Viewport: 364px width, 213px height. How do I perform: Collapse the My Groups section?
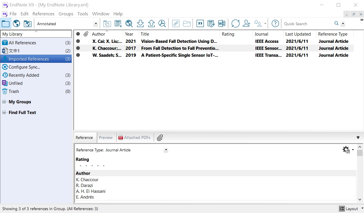pyautogui.click(x=4, y=102)
